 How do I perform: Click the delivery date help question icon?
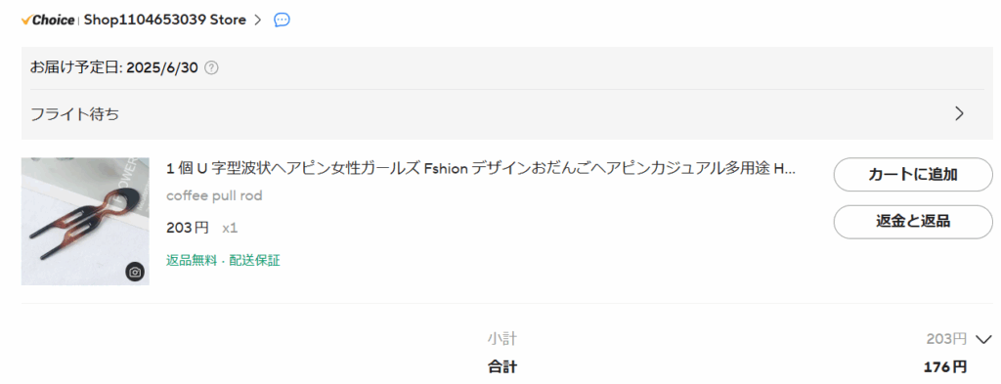click(211, 67)
